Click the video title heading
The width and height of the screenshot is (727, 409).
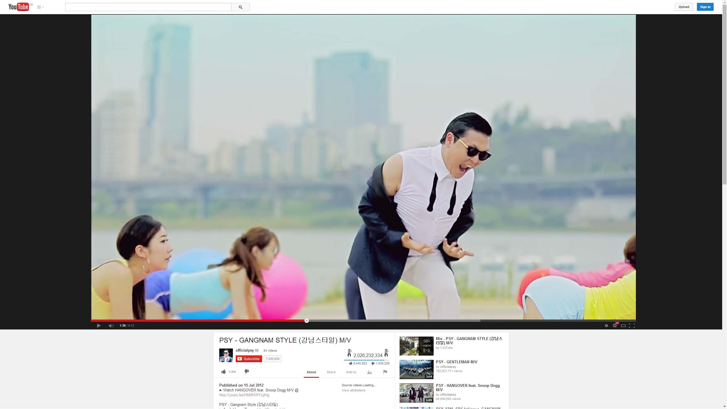coord(285,340)
